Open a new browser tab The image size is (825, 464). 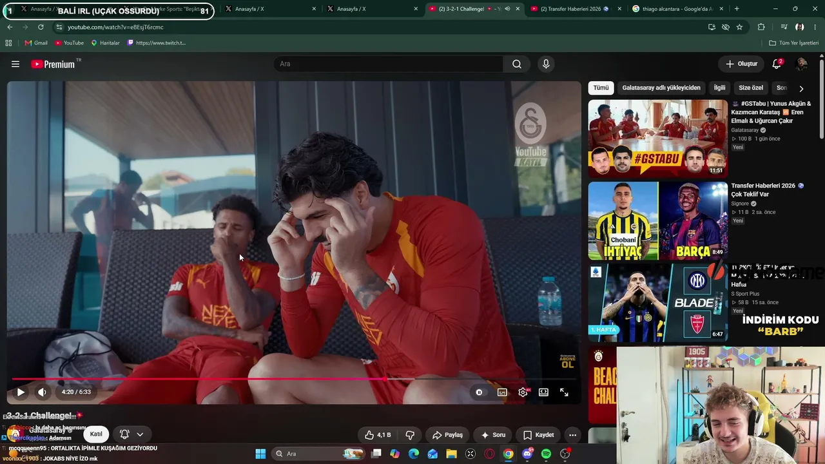click(737, 9)
